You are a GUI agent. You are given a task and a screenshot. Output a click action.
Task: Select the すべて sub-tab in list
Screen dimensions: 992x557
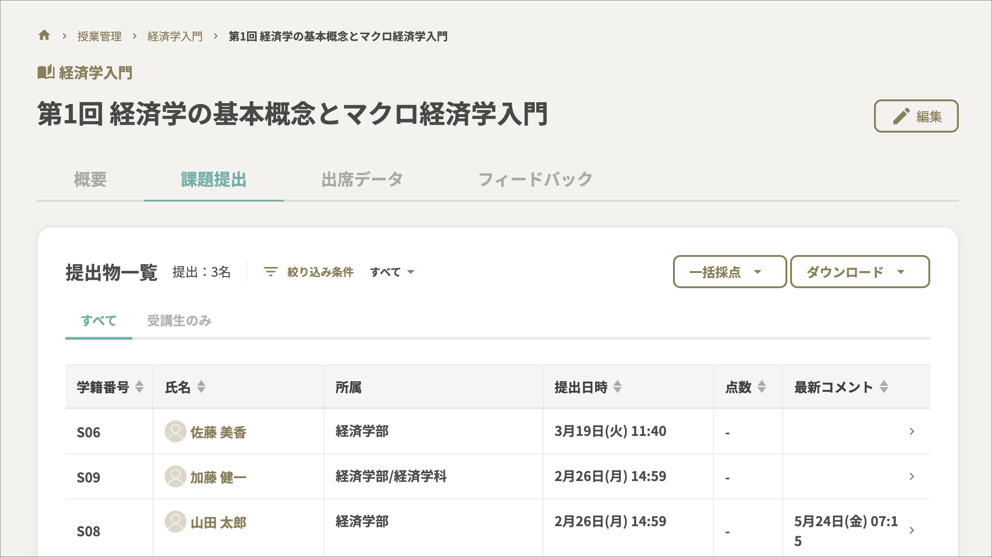pyautogui.click(x=99, y=321)
